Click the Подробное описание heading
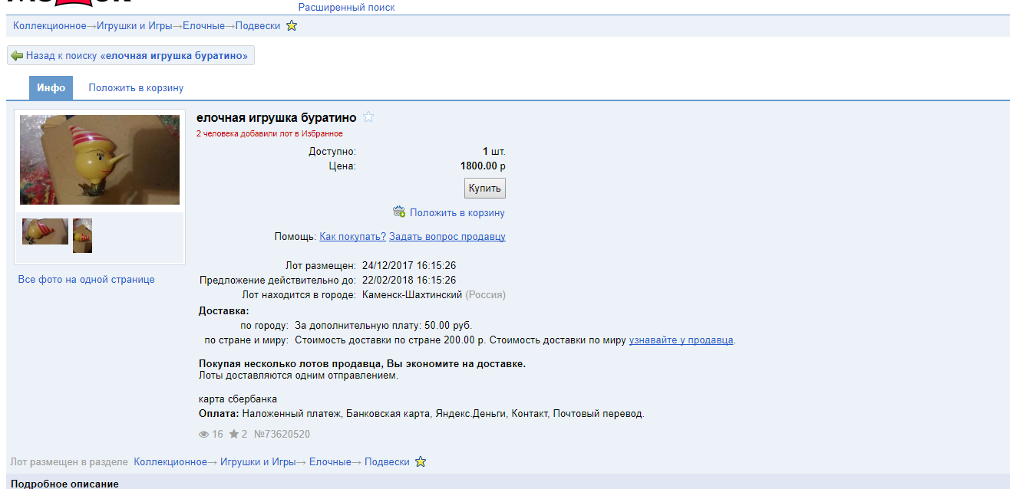 coord(64,484)
